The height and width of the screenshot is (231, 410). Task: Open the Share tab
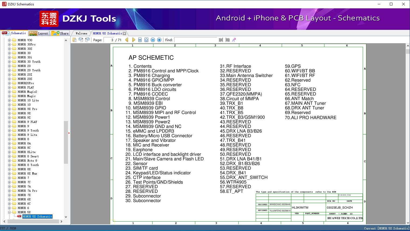(60, 33)
